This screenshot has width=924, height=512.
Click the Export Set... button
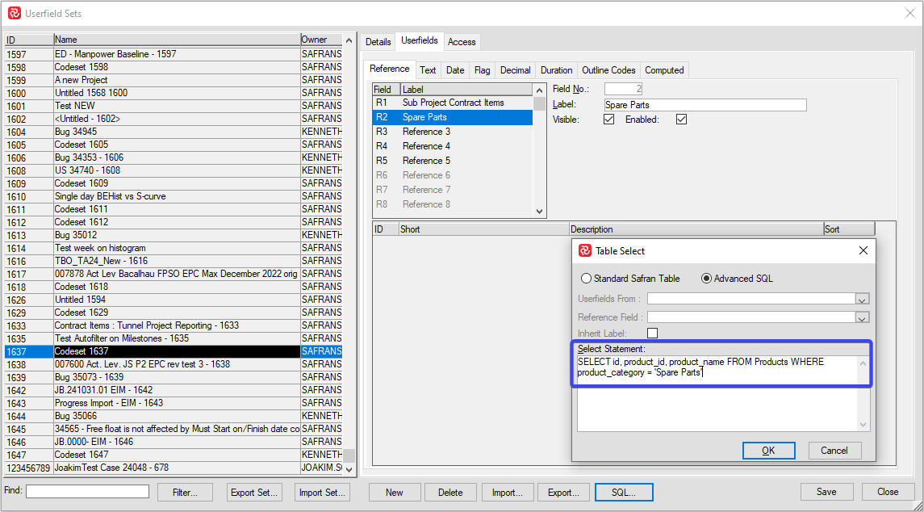tap(254, 493)
